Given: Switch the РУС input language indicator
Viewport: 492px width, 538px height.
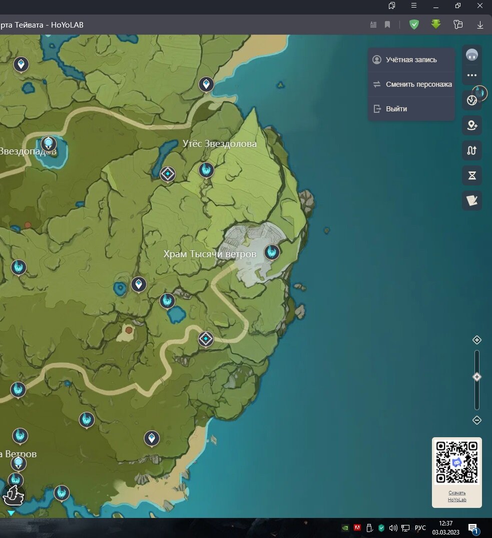Looking at the screenshot, I should (420, 527).
